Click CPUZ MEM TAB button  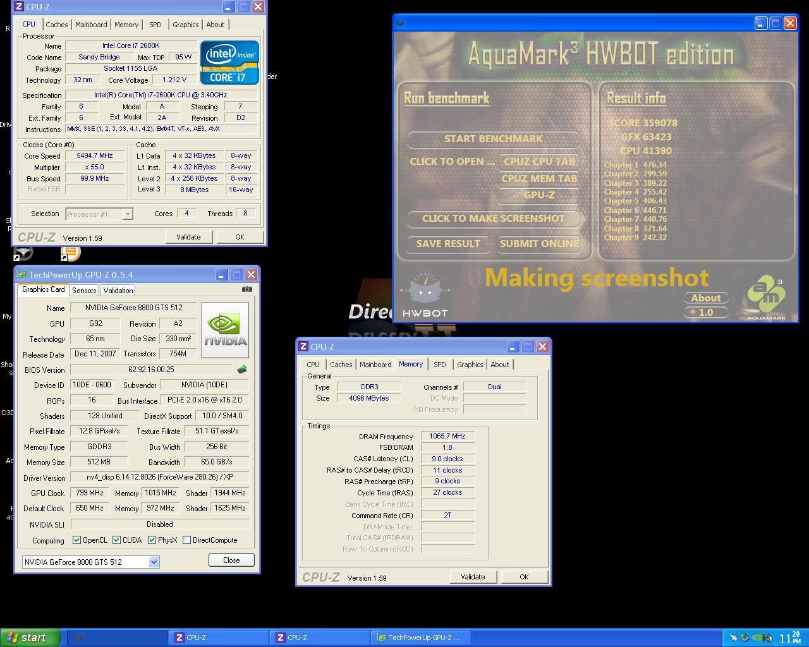point(539,179)
